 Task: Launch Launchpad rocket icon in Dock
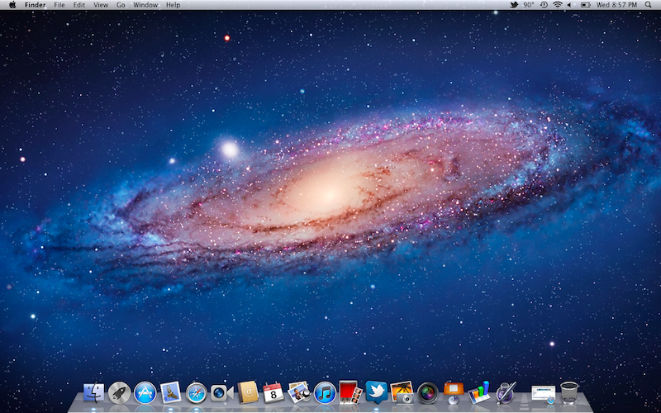[x=119, y=393]
